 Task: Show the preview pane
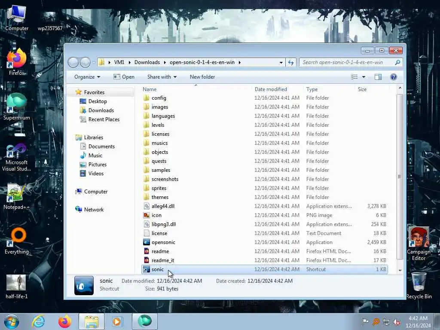[378, 77]
